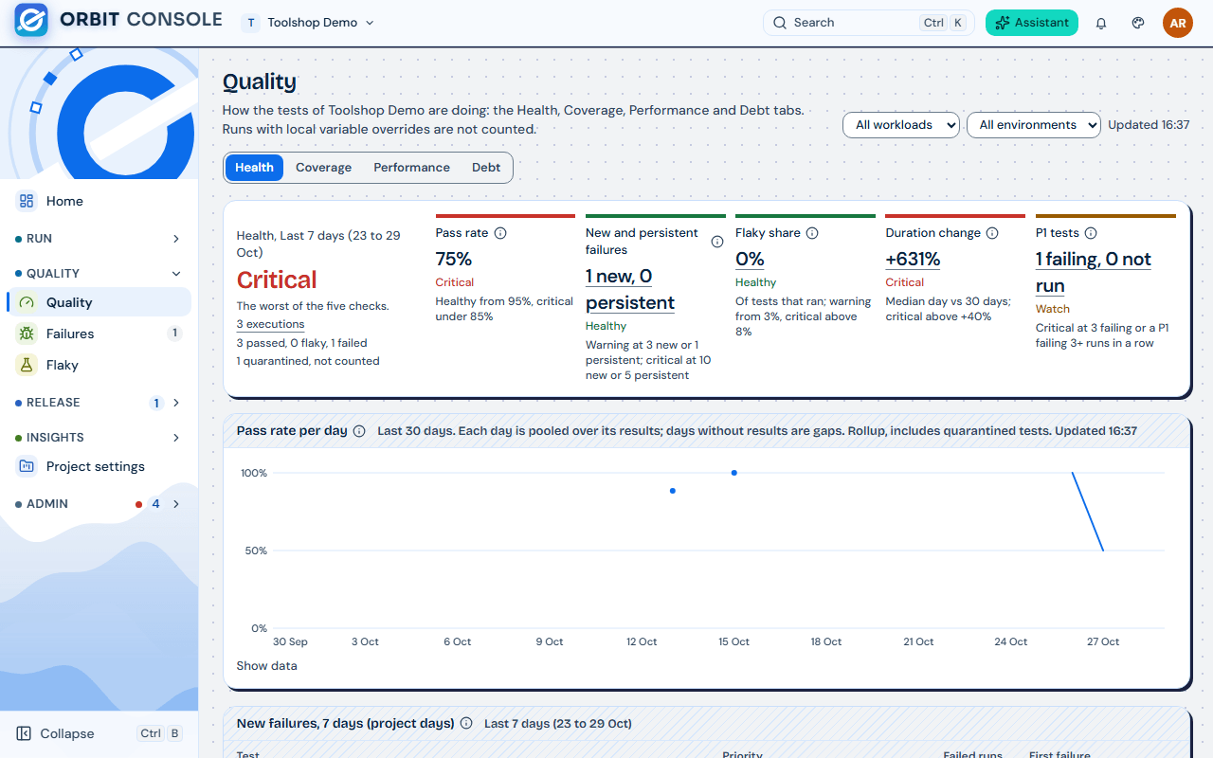Show info for Pass rate metric
Viewport: 1213px width, 758px height.
[x=500, y=233]
